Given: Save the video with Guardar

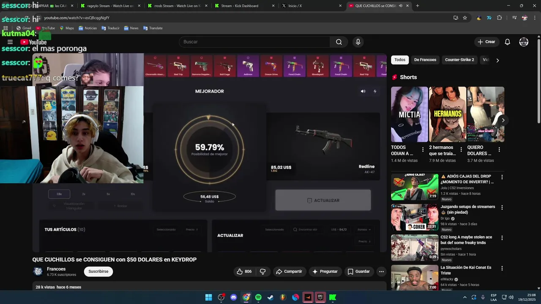Looking at the screenshot, I should pyautogui.click(x=358, y=271).
